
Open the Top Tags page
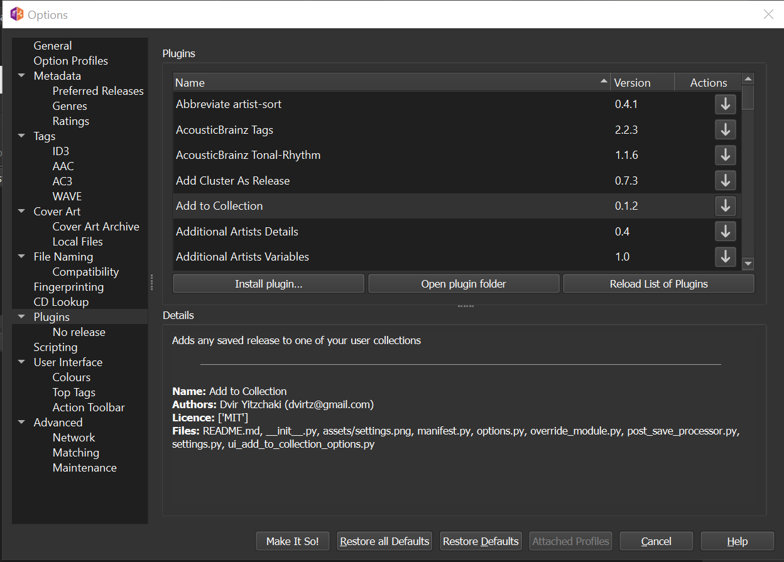click(x=74, y=392)
